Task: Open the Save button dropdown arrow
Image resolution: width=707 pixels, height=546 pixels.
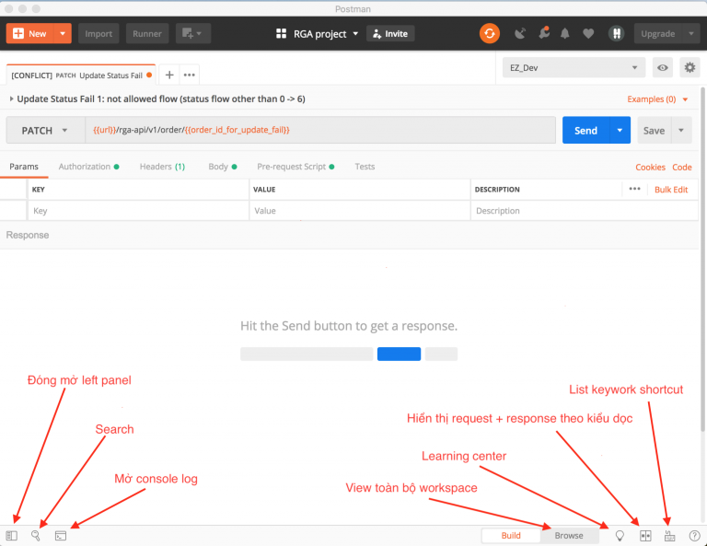Action: click(681, 131)
